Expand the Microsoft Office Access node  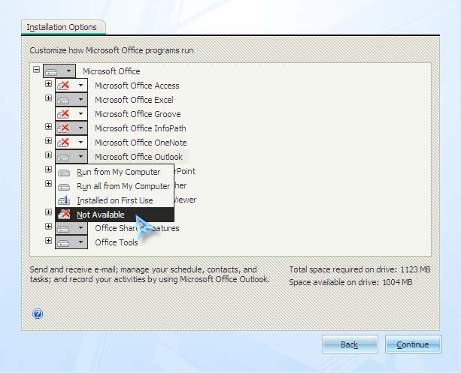[x=49, y=84]
